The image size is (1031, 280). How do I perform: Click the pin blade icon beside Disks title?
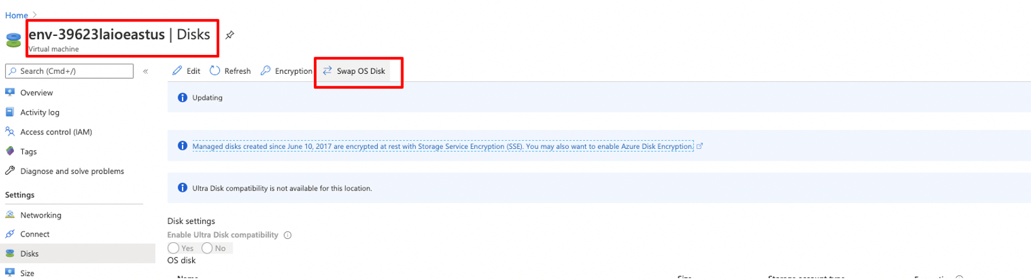[x=230, y=35]
